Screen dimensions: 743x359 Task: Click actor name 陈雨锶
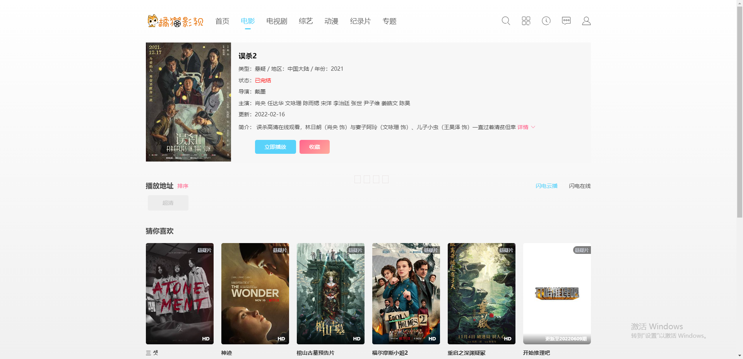click(311, 103)
